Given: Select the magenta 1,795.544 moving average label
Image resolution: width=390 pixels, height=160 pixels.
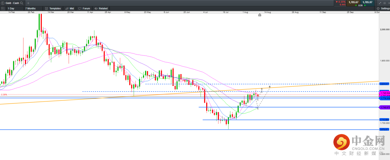Looking at the screenshot, I should click(x=384, y=93).
